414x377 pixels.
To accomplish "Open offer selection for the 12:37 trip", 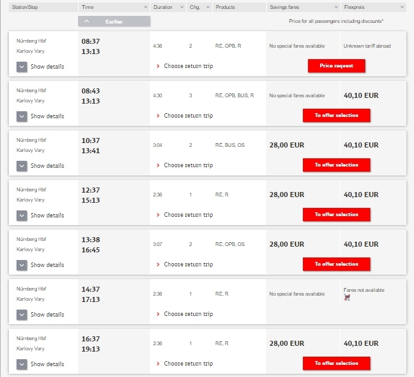I will pyautogui.click(x=337, y=215).
